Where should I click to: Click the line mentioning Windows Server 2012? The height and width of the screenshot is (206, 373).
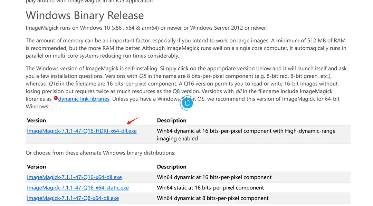(146, 28)
